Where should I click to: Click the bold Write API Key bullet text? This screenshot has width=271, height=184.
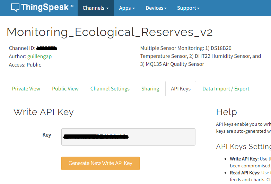tap(244, 159)
